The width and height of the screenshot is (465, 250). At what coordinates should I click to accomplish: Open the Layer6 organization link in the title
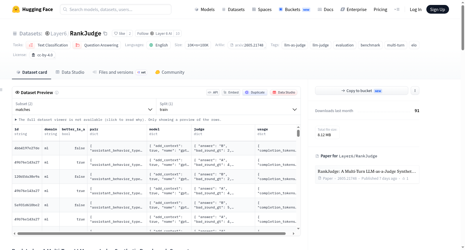[58, 34]
